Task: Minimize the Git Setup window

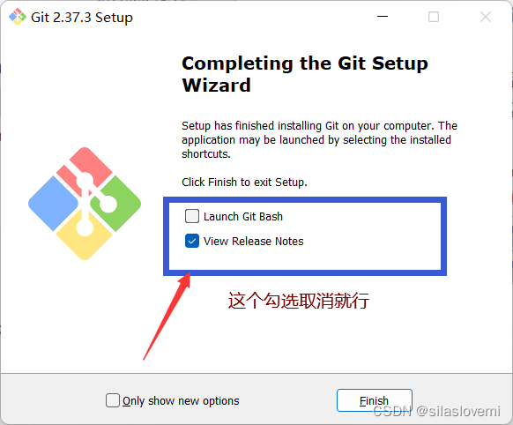Action: [383, 17]
